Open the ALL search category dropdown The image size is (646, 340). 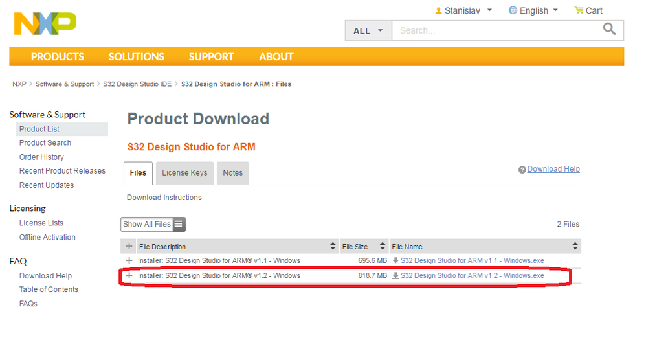pos(368,31)
